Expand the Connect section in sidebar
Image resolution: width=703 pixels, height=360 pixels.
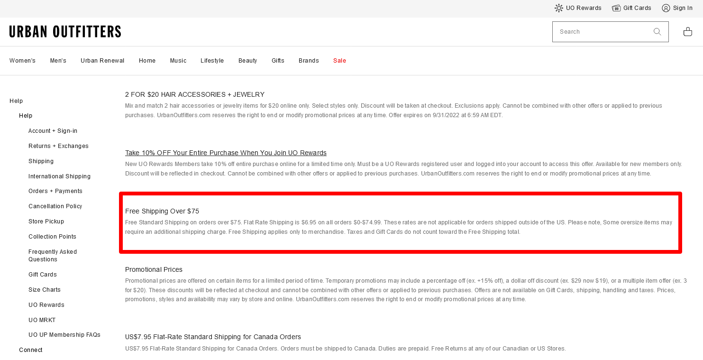coord(31,350)
